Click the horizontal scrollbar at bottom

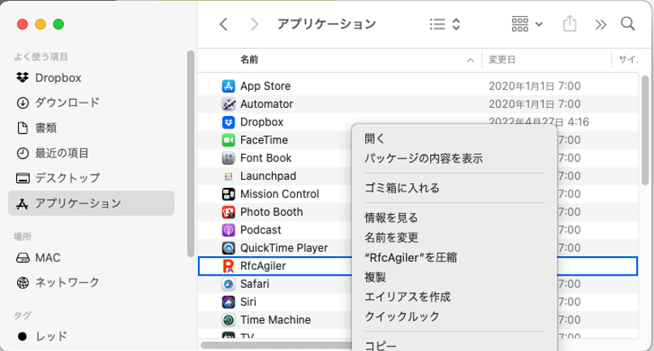click(x=277, y=345)
